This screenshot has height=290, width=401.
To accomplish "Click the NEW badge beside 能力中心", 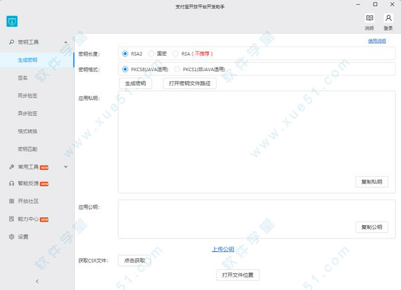I will pos(44,220).
